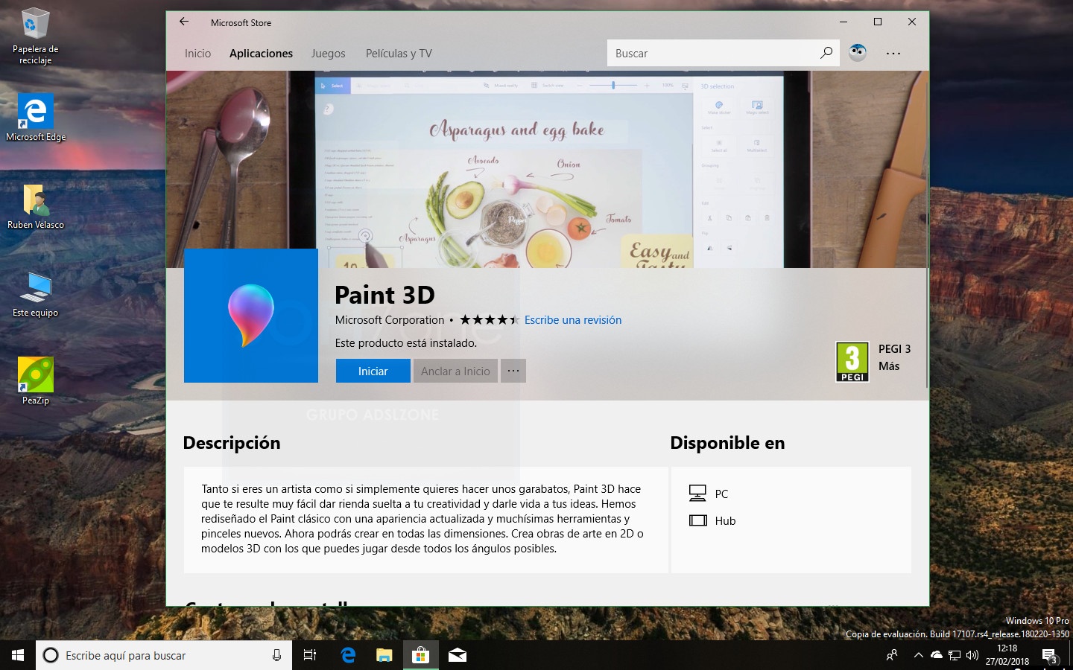Click the Más rating details link

[889, 366]
